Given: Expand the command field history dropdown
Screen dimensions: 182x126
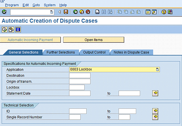Looking at the screenshot, I should (51, 12).
